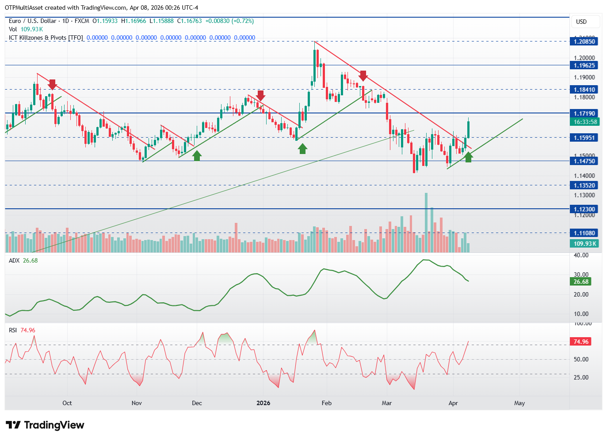
Task: Select the RSI 74.96 value tag
Action: pos(581,342)
